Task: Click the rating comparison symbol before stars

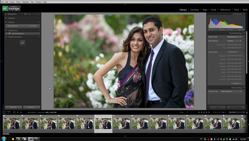Action: coord(197,112)
